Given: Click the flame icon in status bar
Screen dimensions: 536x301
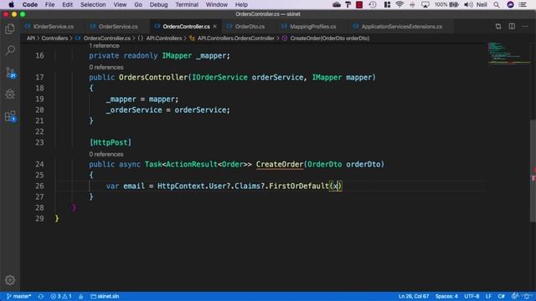Looking at the screenshot, I should pyautogui.click(x=81, y=296).
